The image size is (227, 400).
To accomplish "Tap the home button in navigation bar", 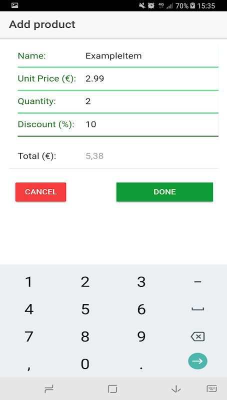I will click(x=112, y=389).
